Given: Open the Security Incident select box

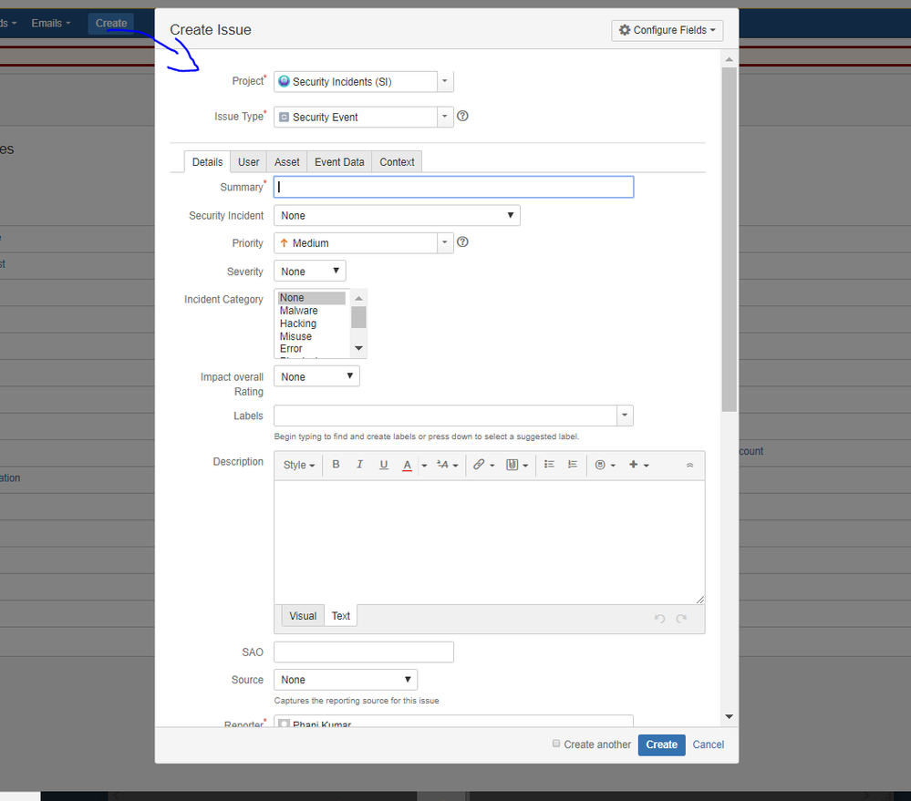Looking at the screenshot, I should tap(397, 215).
